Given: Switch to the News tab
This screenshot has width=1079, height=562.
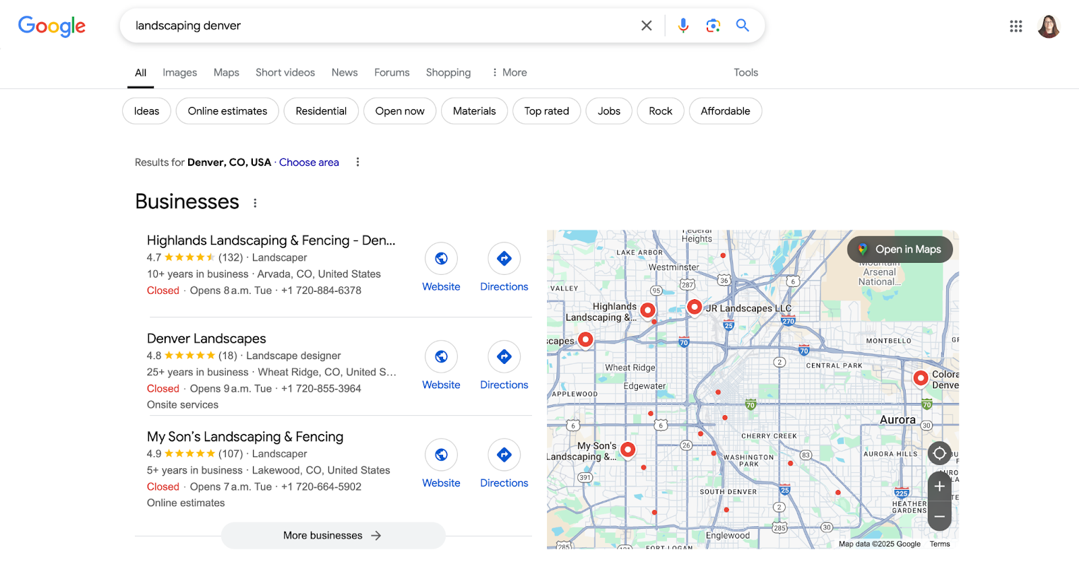Looking at the screenshot, I should pyautogui.click(x=345, y=72).
